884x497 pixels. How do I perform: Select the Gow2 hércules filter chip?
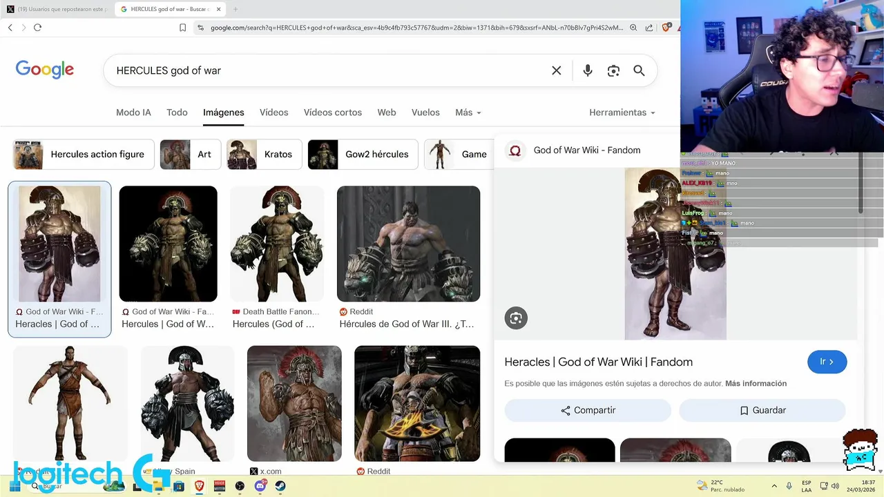click(363, 155)
